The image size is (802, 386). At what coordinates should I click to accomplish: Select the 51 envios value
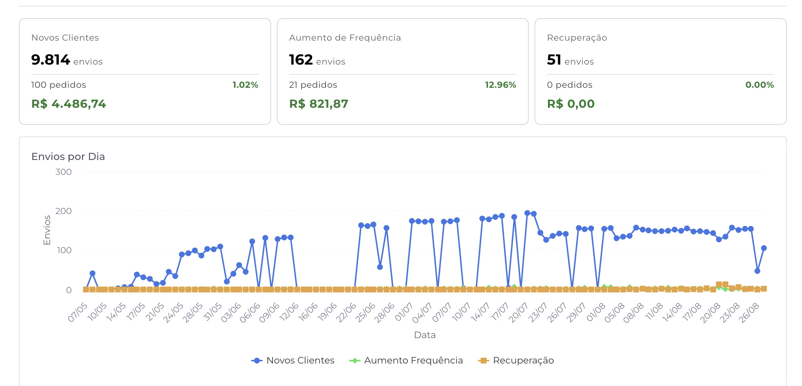pos(570,60)
